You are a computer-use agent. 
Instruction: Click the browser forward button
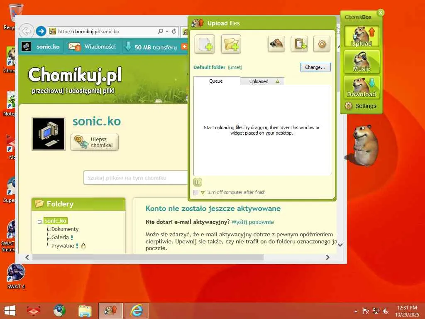tap(41, 31)
